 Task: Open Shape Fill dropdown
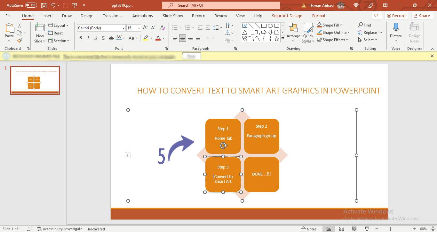tap(330, 25)
